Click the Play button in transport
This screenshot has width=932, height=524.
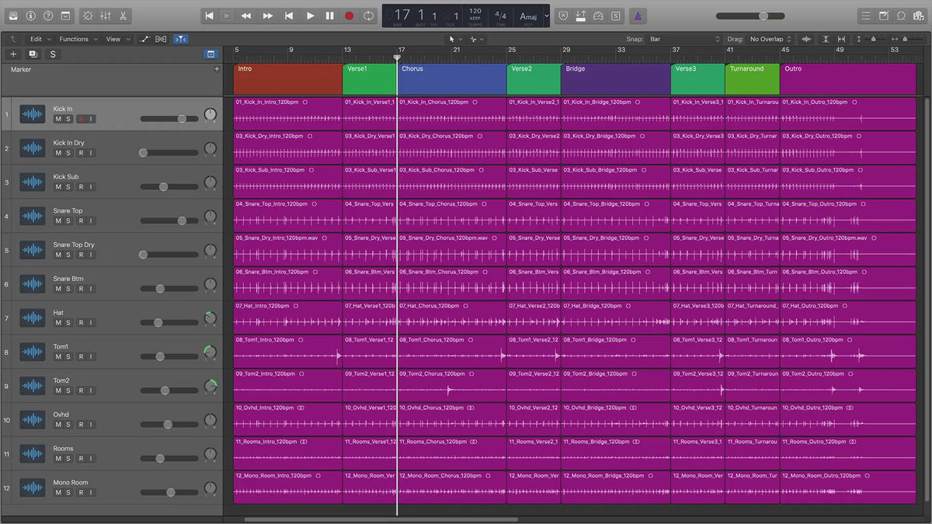coord(310,16)
